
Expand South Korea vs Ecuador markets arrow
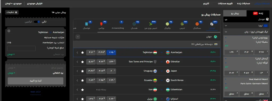(x=77, y=80)
